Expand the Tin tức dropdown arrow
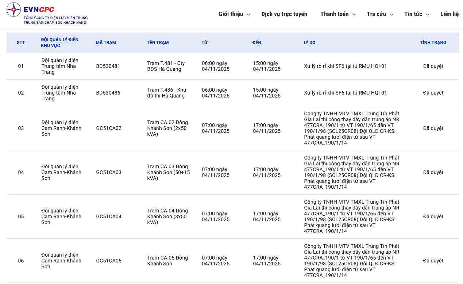Image resolution: width=463 pixels, height=284 pixels. tap(428, 15)
